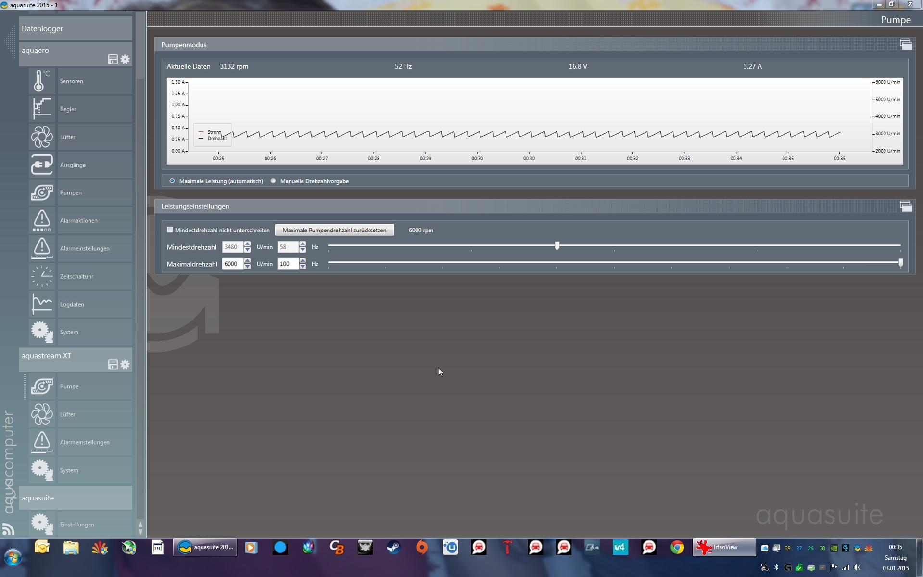Click Maximale Pumpendrehzahl zurücksetzen button
This screenshot has height=577, width=923.
click(334, 230)
